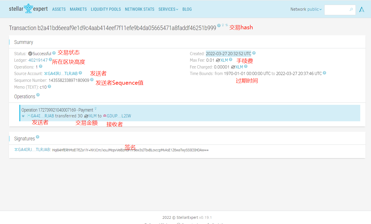The image size is (371, 224).
Task: Click help icon next to Successful status
Action: (54, 53)
